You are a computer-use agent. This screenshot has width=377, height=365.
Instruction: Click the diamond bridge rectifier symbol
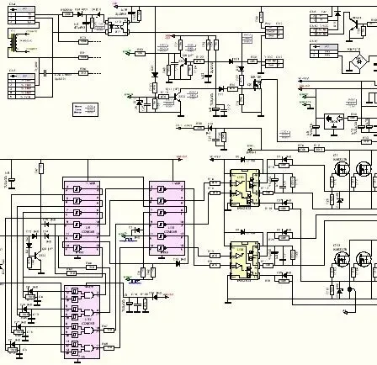point(359,61)
